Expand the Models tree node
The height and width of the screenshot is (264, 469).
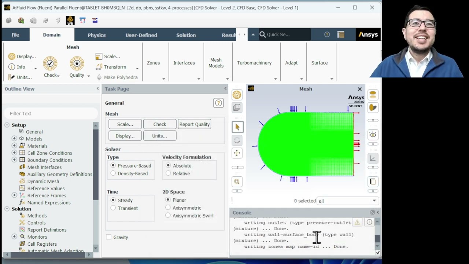click(x=14, y=139)
